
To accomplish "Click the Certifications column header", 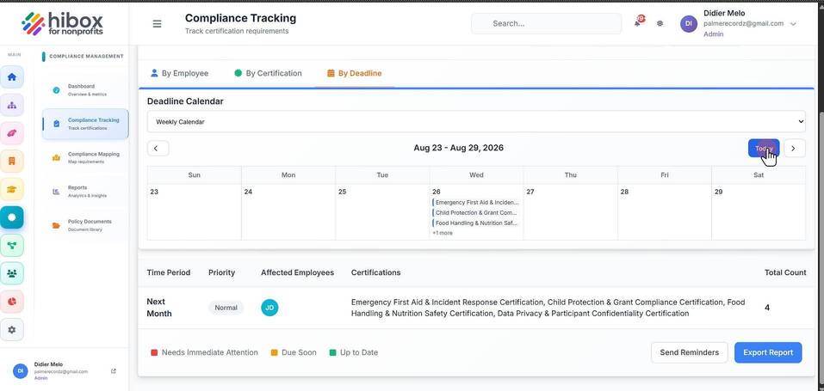I will click(375, 272).
